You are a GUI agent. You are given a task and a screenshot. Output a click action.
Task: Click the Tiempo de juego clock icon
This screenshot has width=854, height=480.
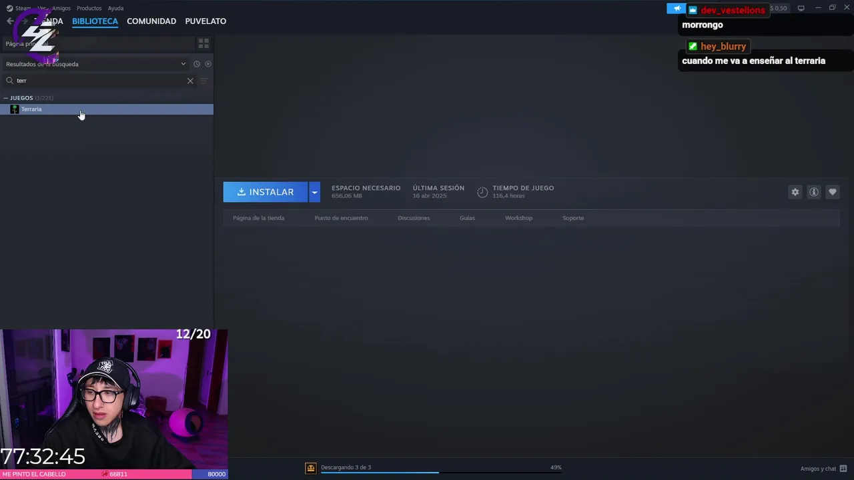click(482, 192)
